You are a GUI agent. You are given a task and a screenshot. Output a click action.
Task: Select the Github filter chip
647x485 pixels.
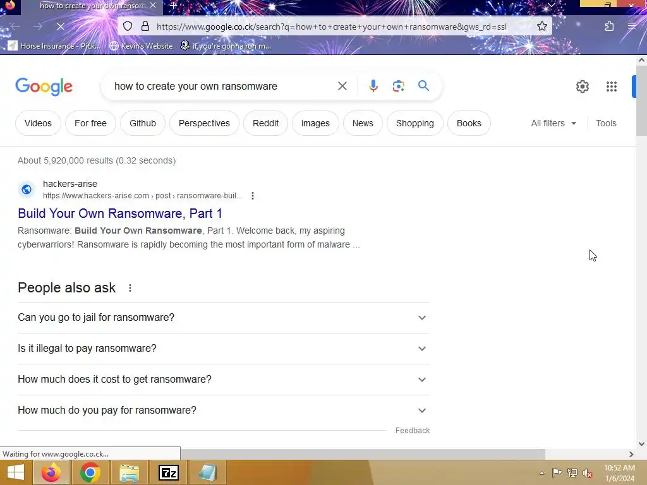pyautogui.click(x=143, y=123)
